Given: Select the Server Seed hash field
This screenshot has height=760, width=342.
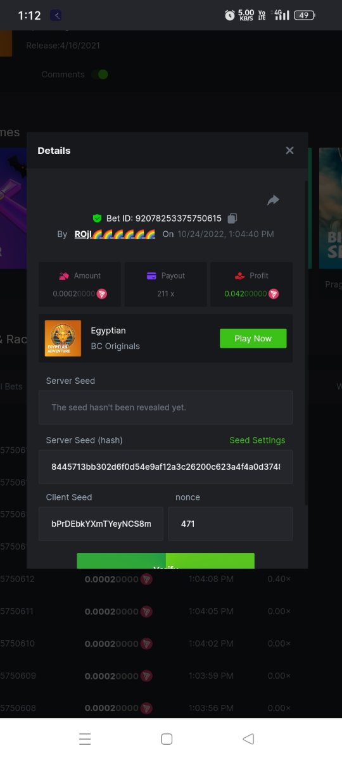Looking at the screenshot, I should (166, 467).
